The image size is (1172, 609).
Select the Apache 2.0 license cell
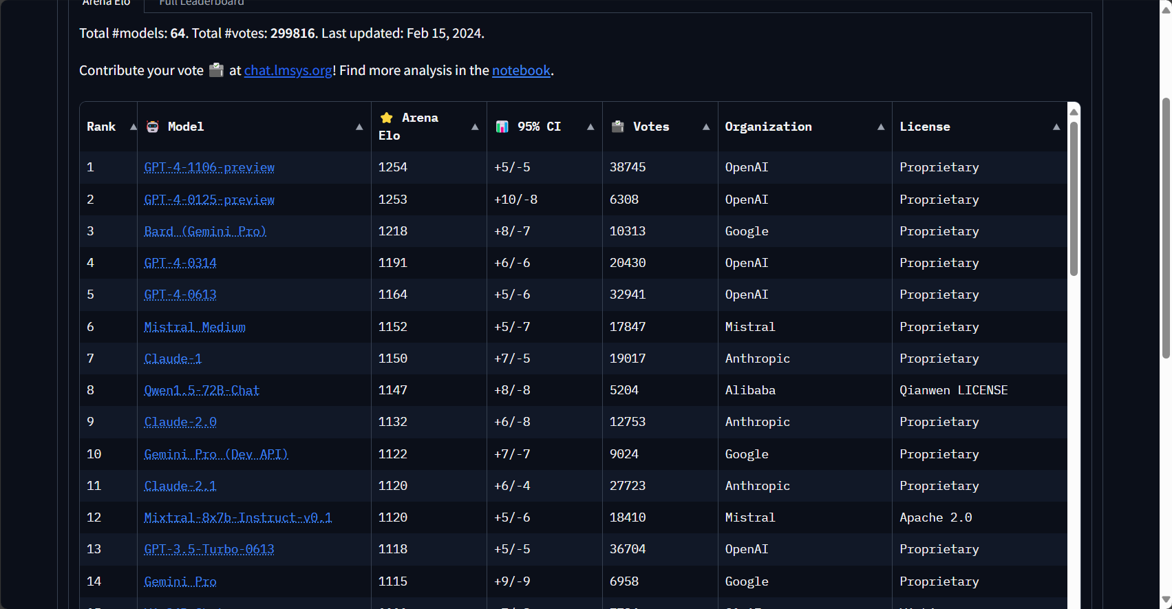(x=936, y=517)
